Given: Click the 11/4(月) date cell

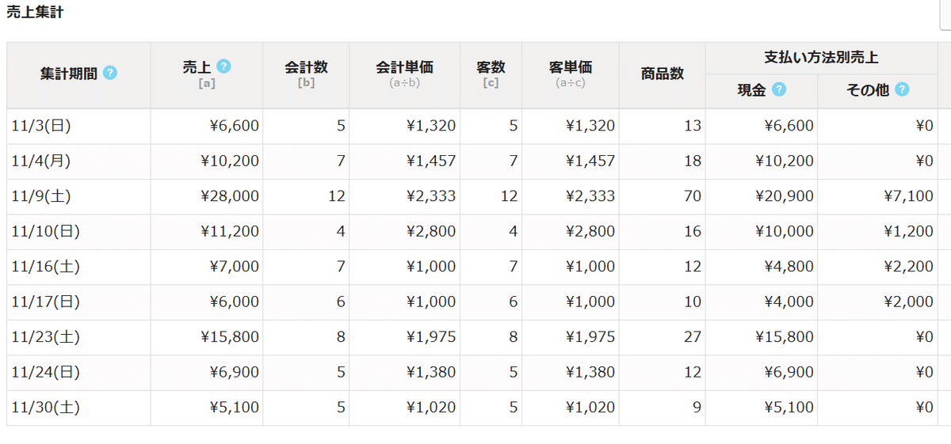Looking at the screenshot, I should pos(41,161).
